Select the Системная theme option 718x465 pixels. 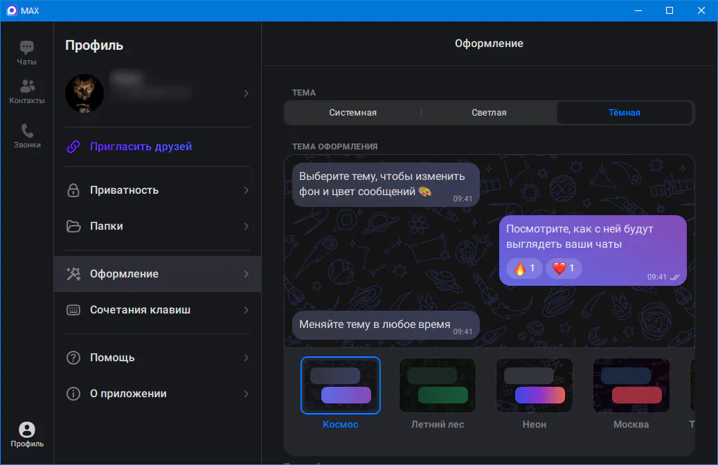tap(352, 113)
